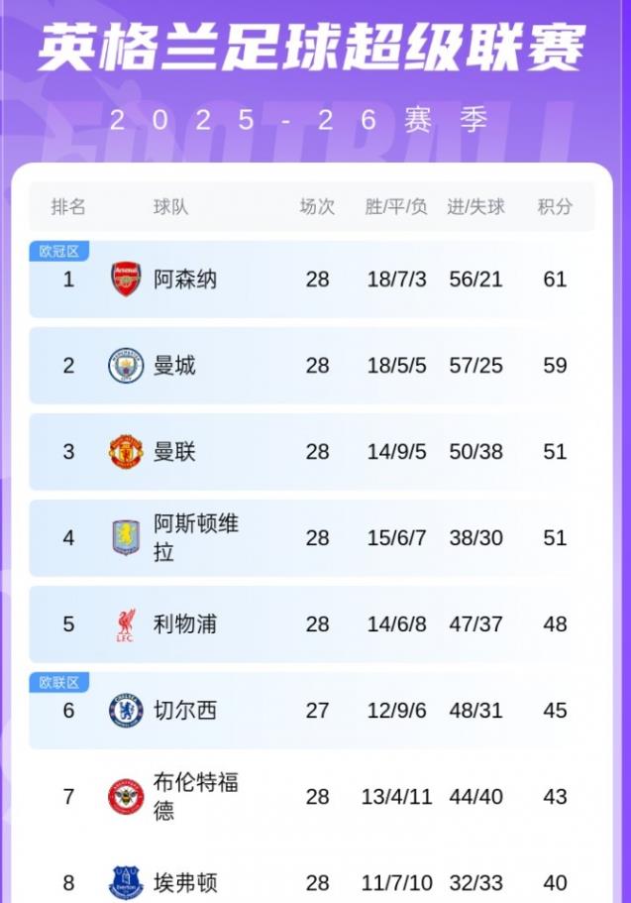Click the 场次 column header
Screen dimensions: 631x903
pyautogui.click(x=317, y=207)
